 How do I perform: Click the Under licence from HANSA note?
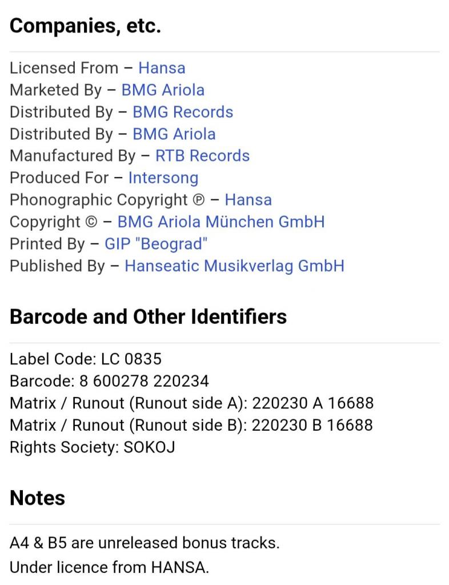pos(109,568)
